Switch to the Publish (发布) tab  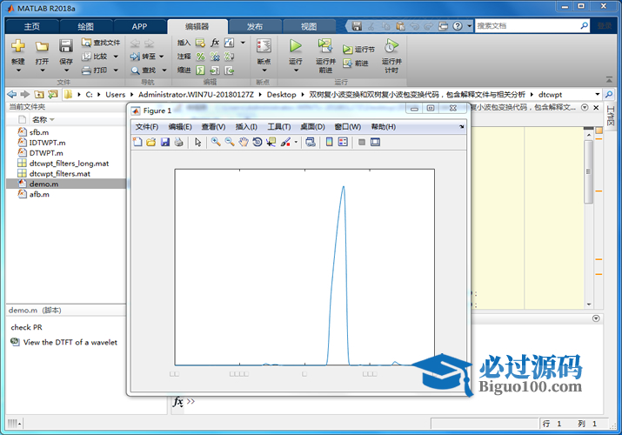point(255,27)
